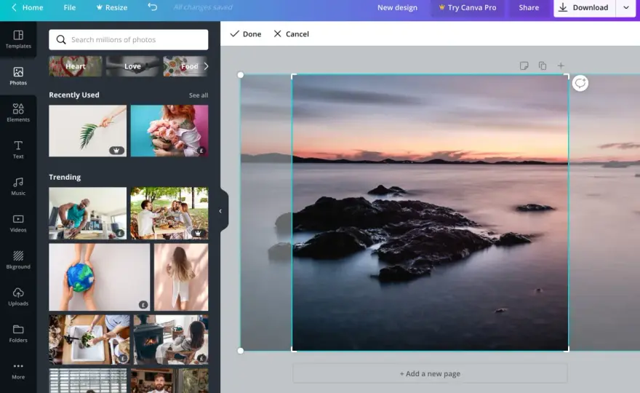Viewport: 640px width, 393px height.
Task: Select the man cooking photo thumbnail
Action: point(88,213)
